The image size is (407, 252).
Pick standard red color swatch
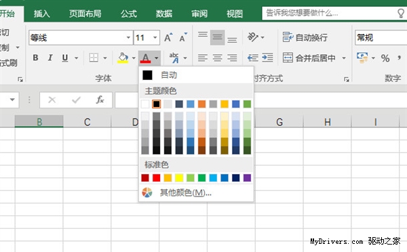click(156, 178)
